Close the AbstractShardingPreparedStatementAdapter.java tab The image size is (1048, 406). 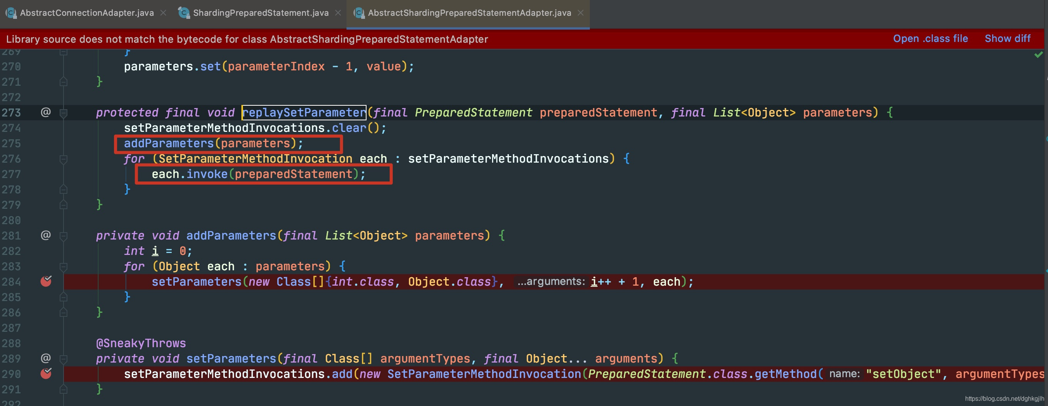[x=581, y=13]
